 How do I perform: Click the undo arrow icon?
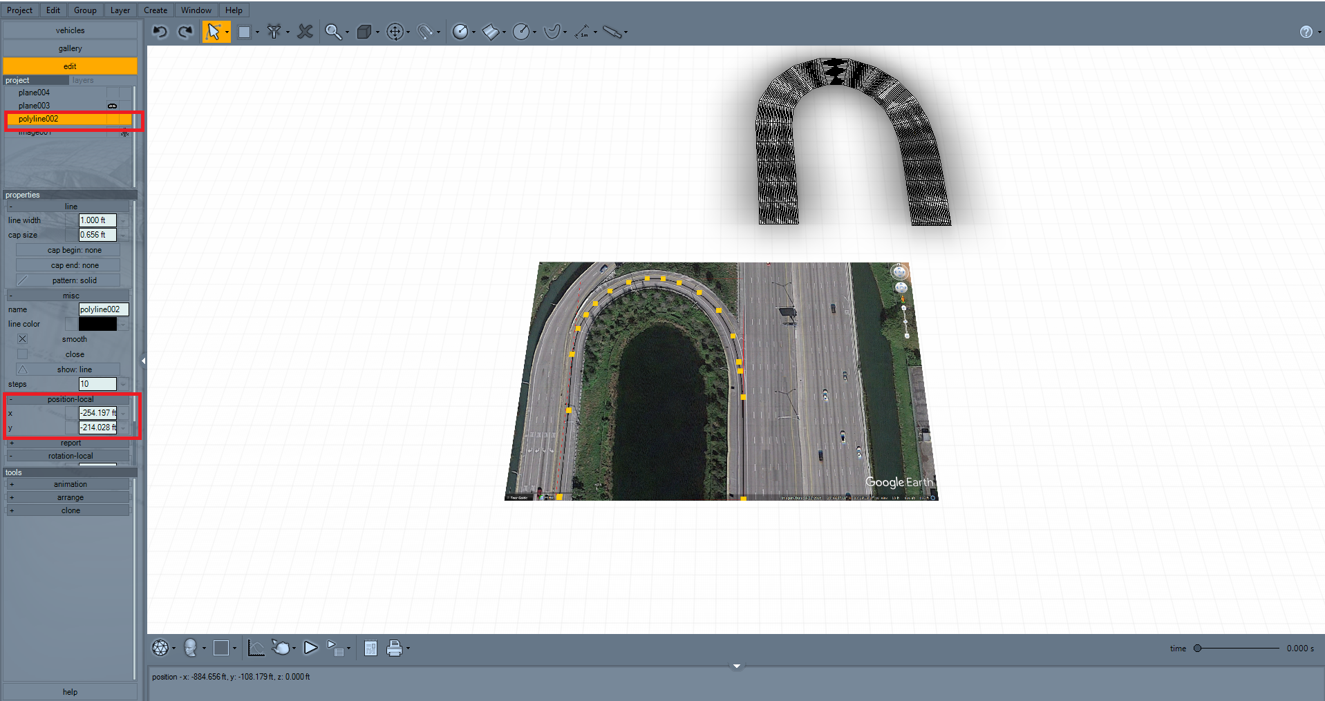pos(160,32)
